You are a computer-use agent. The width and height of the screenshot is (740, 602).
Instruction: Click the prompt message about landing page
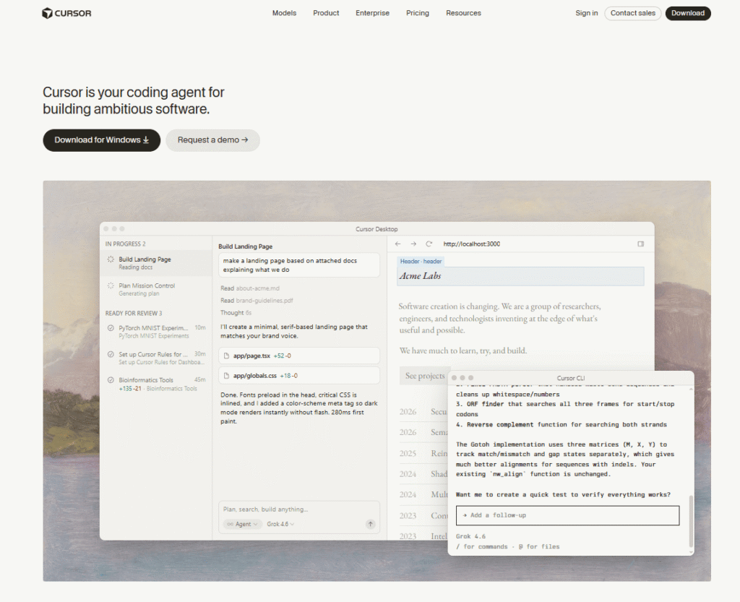(298, 265)
